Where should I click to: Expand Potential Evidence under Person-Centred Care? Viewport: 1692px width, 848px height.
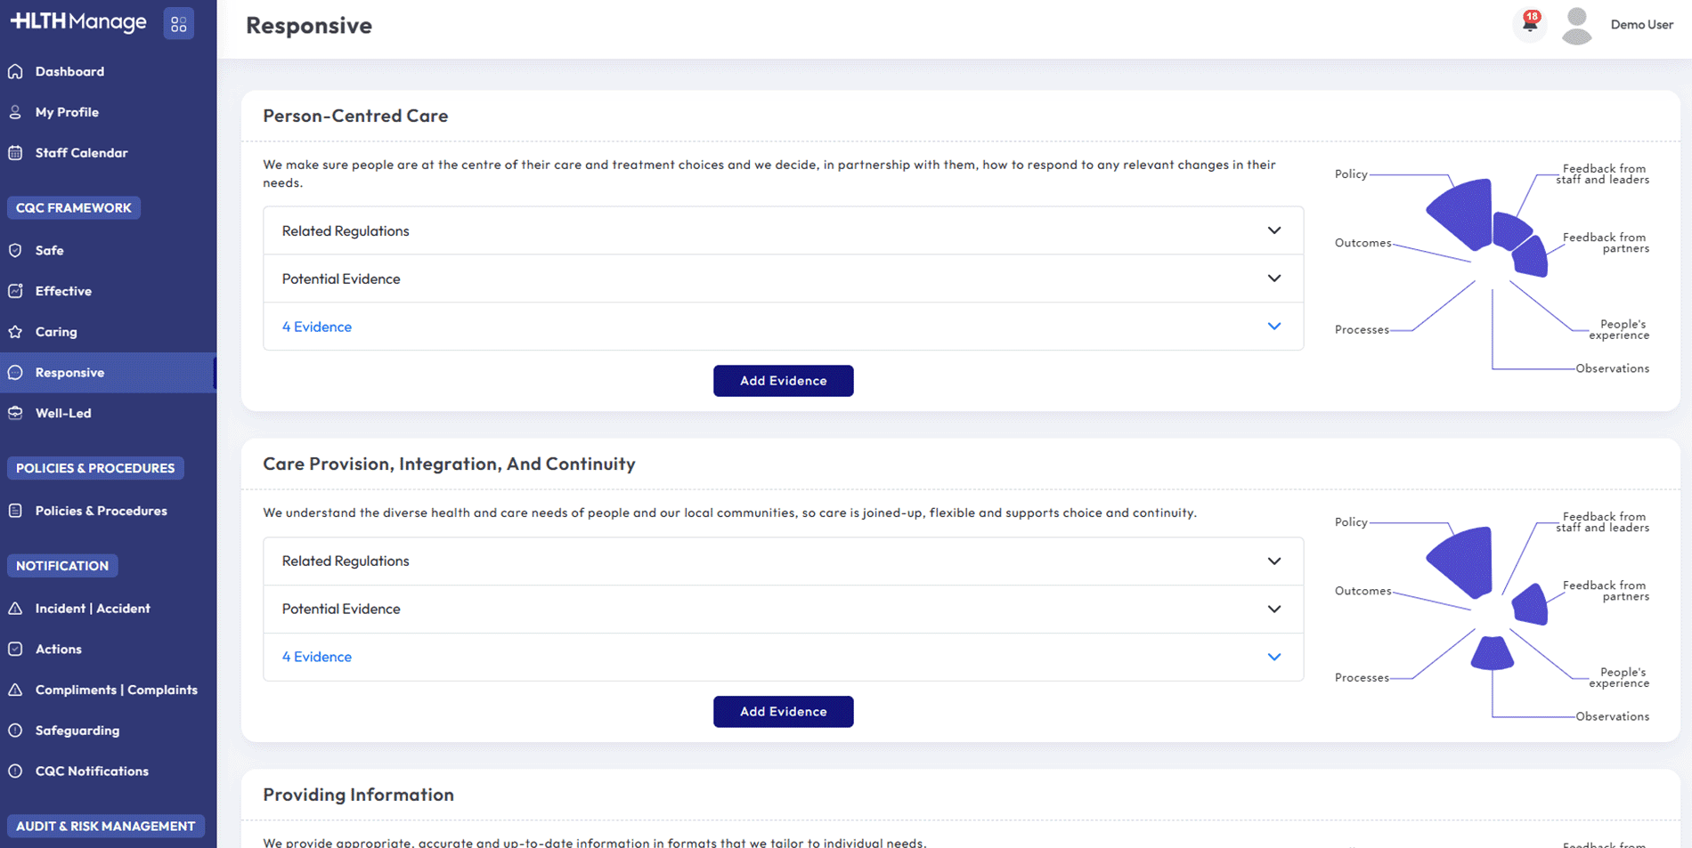(x=1273, y=279)
